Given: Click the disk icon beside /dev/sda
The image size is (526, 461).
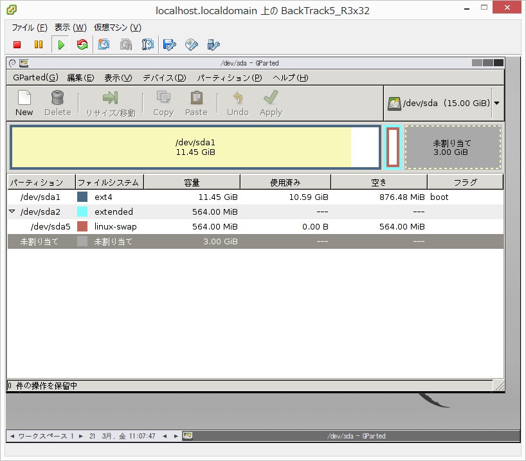Looking at the screenshot, I should click(x=394, y=104).
